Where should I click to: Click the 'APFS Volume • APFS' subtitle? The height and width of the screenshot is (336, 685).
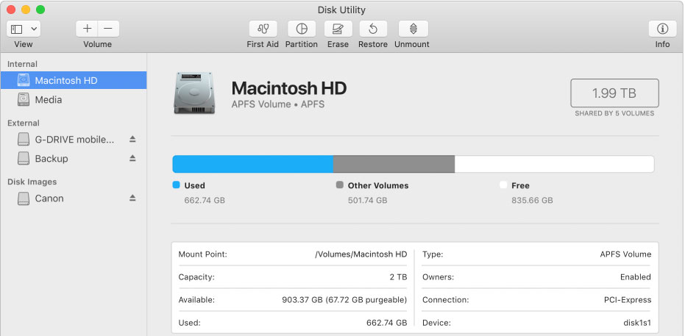click(278, 104)
